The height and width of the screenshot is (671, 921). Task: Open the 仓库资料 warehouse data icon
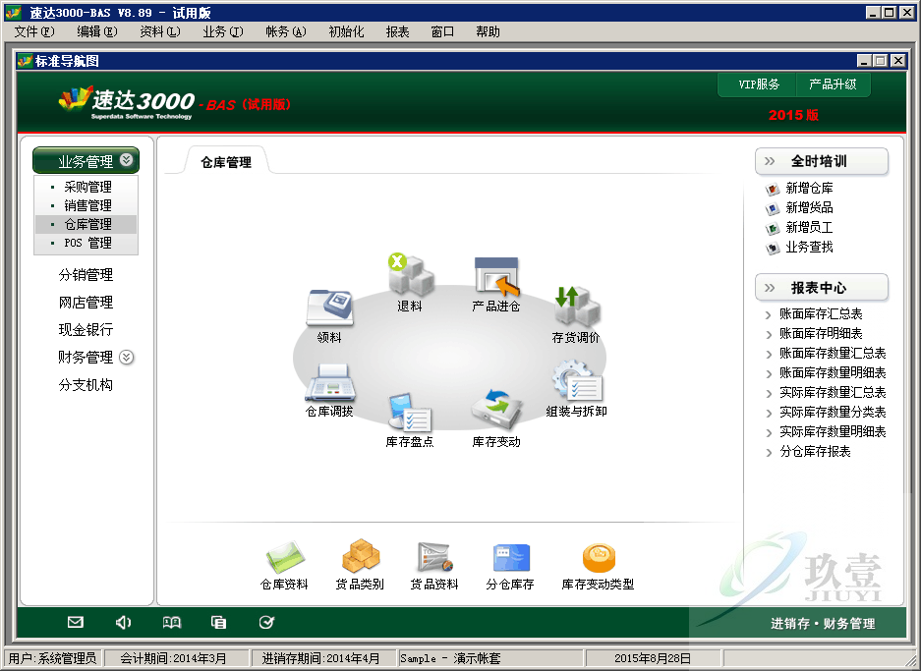[x=284, y=557]
